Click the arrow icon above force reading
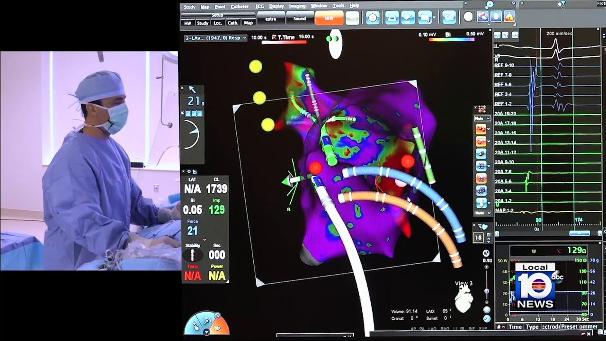The image size is (606, 341). pos(192,89)
